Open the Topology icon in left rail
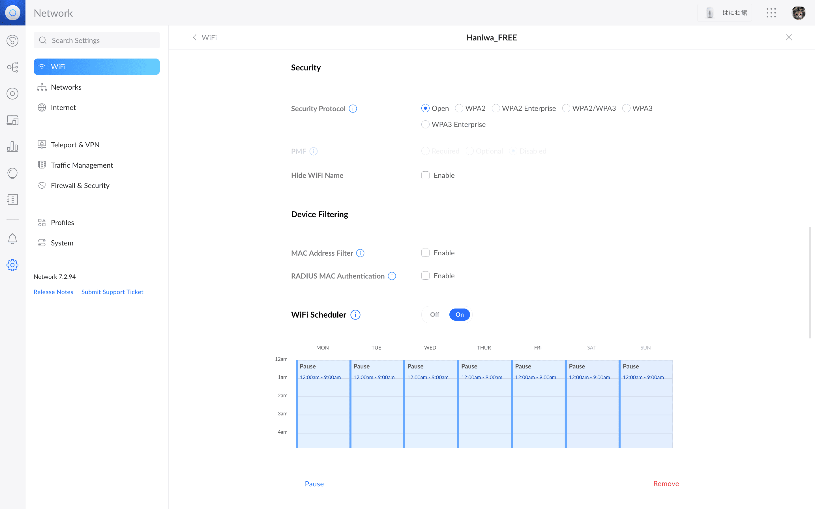The image size is (815, 509). [12, 67]
